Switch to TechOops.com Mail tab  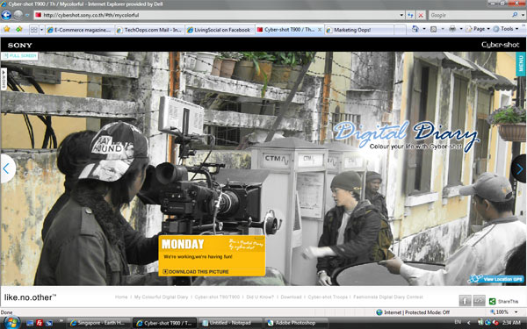149,30
